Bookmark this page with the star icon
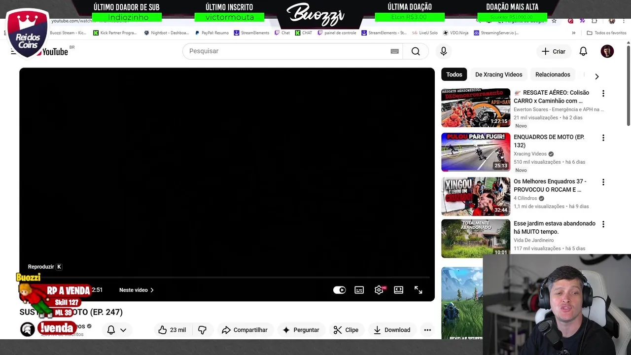The width and height of the screenshot is (631, 355). 554,21
